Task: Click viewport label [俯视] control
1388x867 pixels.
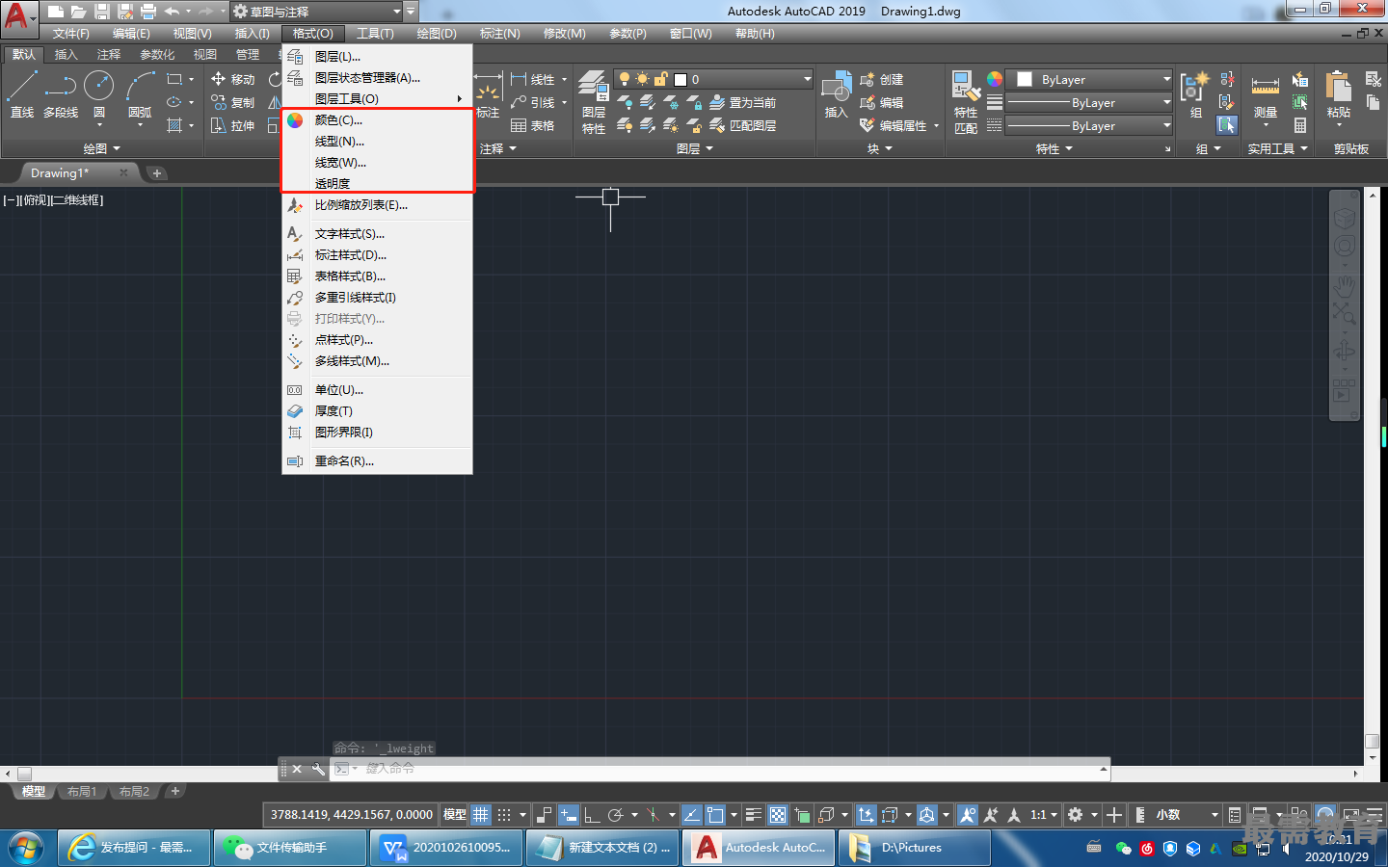Action: (x=34, y=200)
